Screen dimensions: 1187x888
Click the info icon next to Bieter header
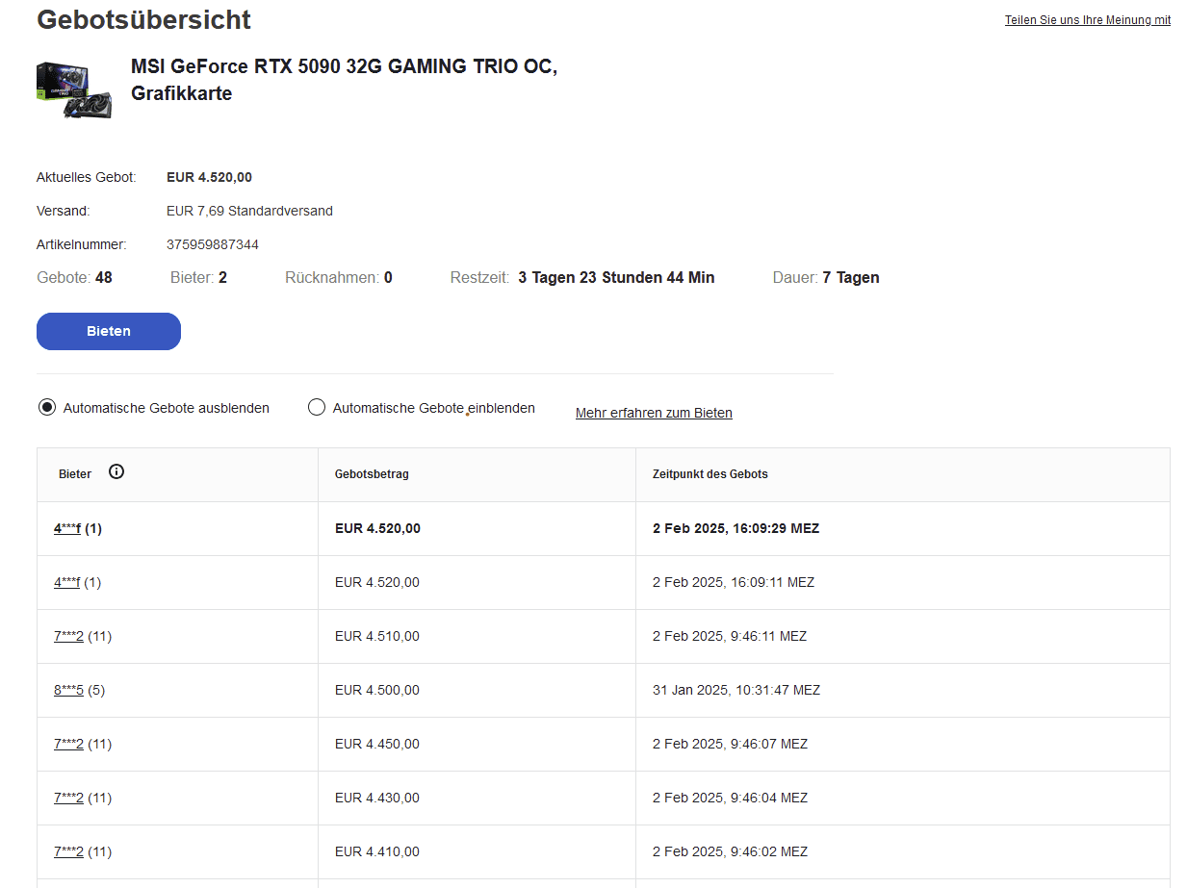[x=116, y=472]
